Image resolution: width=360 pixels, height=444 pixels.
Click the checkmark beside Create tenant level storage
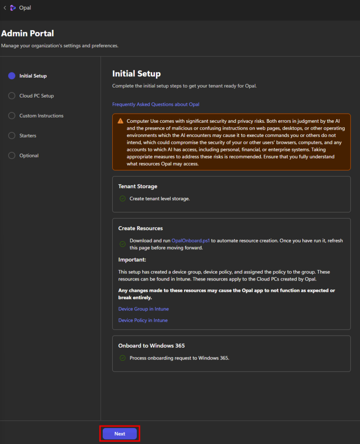coord(122,199)
